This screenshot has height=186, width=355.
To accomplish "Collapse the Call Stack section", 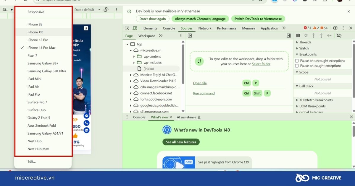I will click(x=304, y=86).
